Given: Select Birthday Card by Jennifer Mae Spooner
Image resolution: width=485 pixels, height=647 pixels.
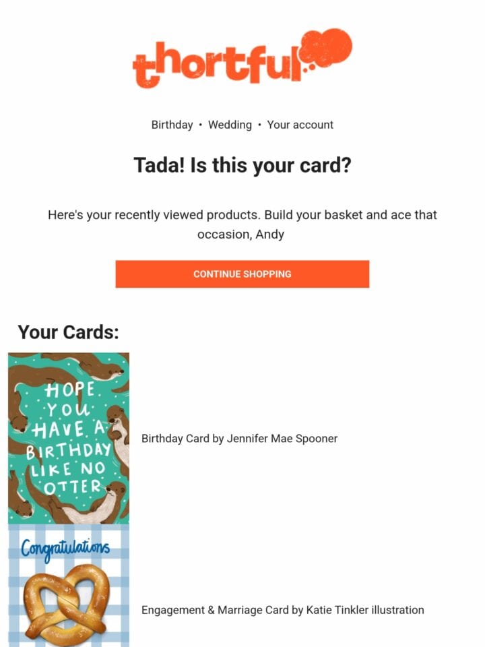Looking at the screenshot, I should (x=239, y=438).
